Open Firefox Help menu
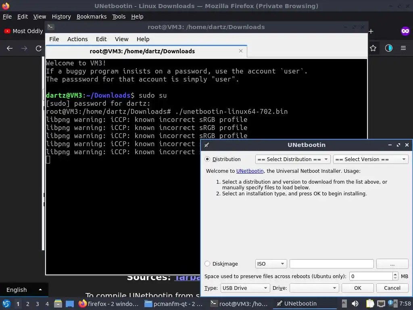The width and height of the screenshot is (413, 310). [137, 17]
